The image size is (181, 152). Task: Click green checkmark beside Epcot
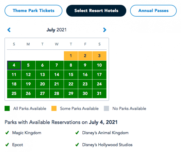tap(7, 145)
